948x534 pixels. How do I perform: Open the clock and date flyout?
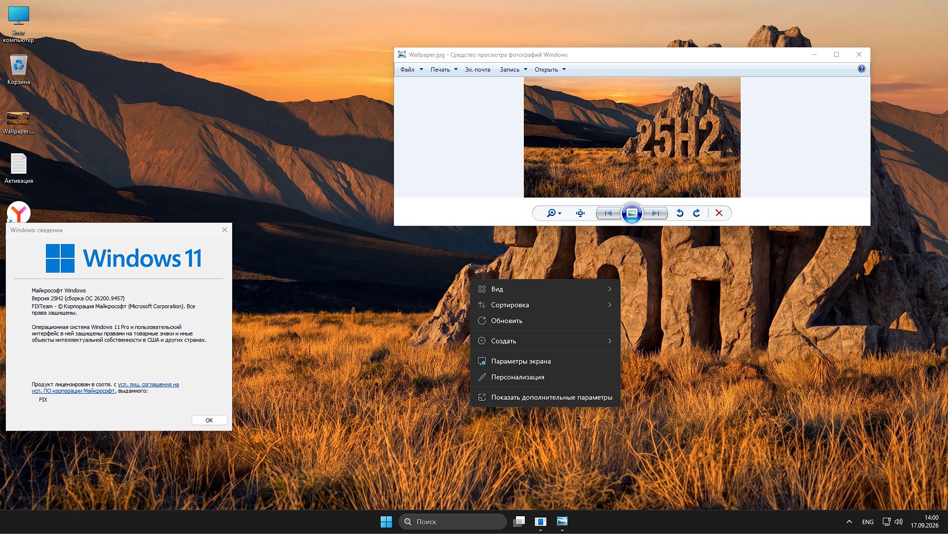point(925,522)
